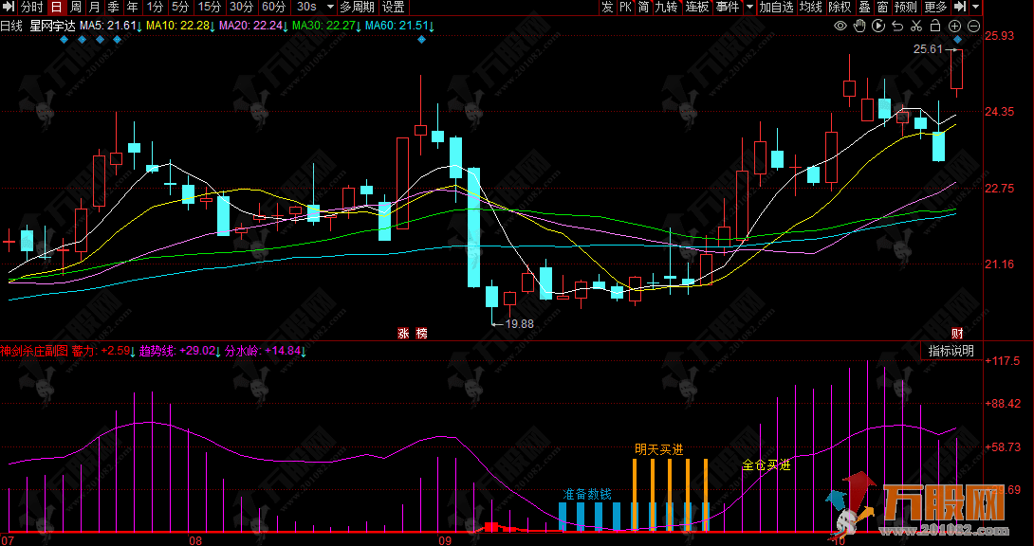
Task: Click the 财 marker below the chart
Action: pyautogui.click(x=957, y=333)
